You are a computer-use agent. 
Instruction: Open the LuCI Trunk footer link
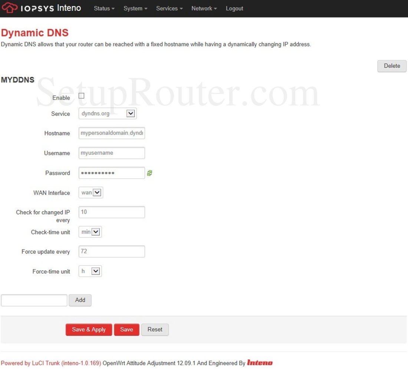click(51, 363)
